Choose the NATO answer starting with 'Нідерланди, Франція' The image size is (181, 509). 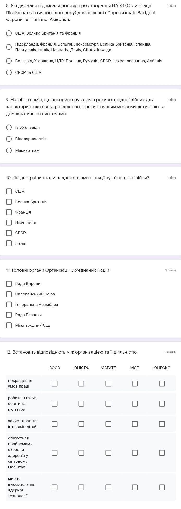(9, 47)
